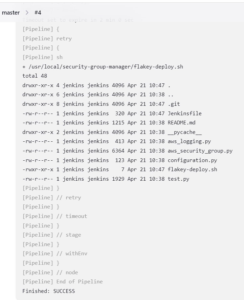244x300 pixels.
Task: Click the End of Pipeline line
Action: (x=62, y=281)
